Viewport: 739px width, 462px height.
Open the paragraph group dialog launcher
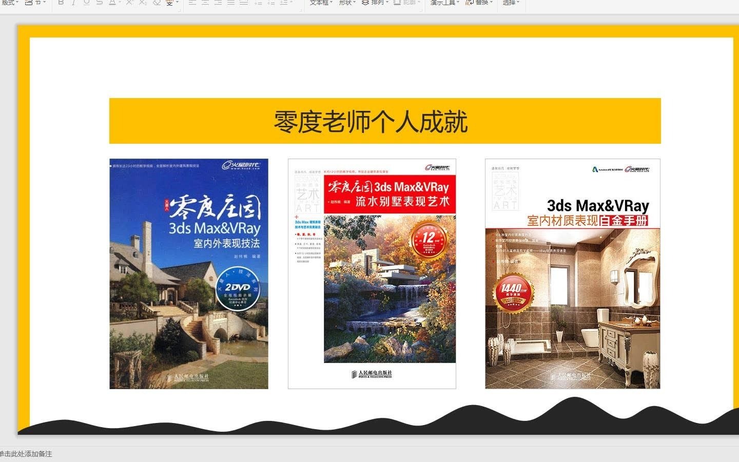point(300,10)
